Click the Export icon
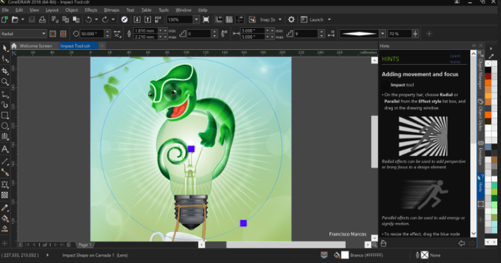This screenshot has height=263, width=501. click(147, 20)
